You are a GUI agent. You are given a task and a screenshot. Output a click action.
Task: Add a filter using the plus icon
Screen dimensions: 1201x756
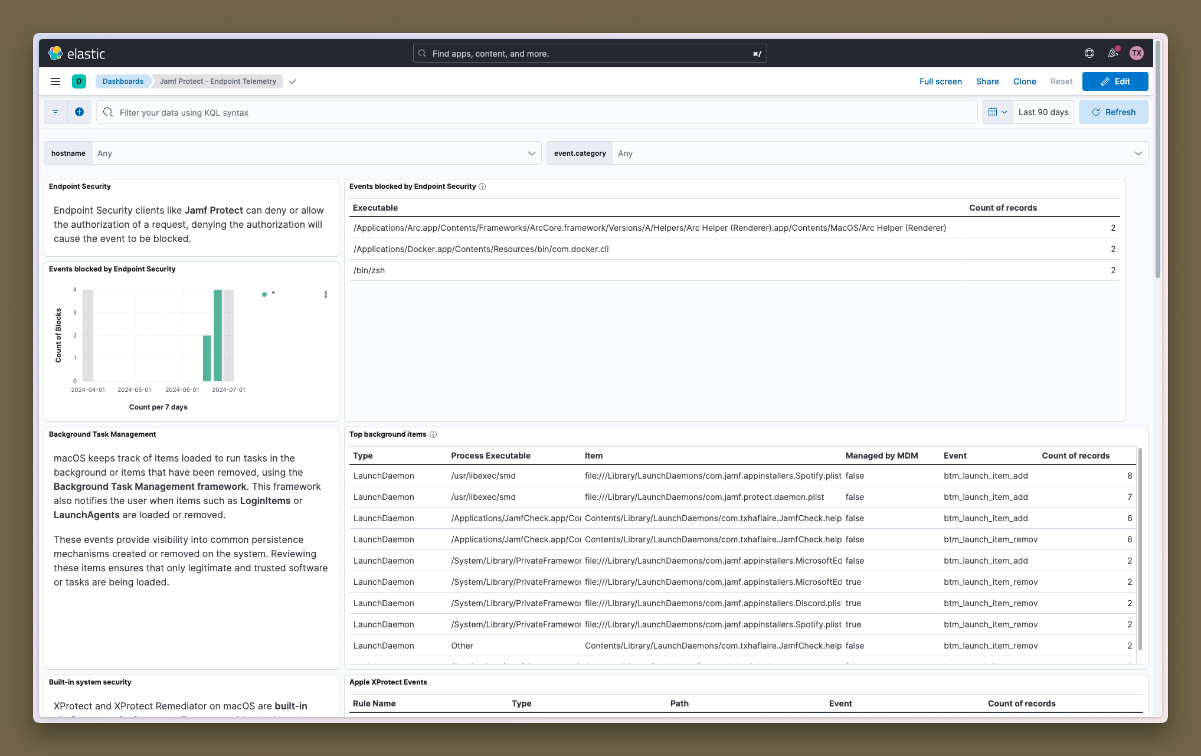(x=80, y=112)
